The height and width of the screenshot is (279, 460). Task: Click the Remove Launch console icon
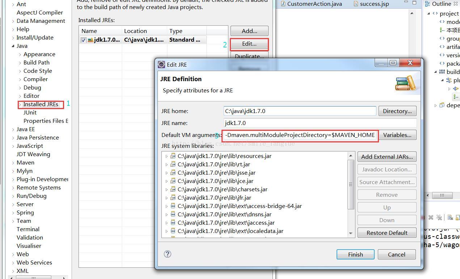[431, 217]
